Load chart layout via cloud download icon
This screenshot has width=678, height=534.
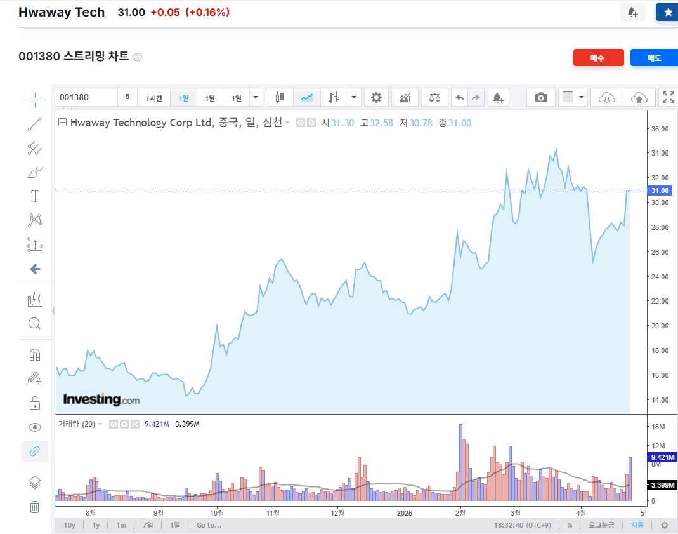point(607,98)
